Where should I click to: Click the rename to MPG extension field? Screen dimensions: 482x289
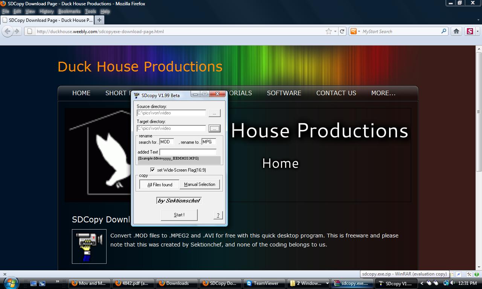click(x=209, y=142)
